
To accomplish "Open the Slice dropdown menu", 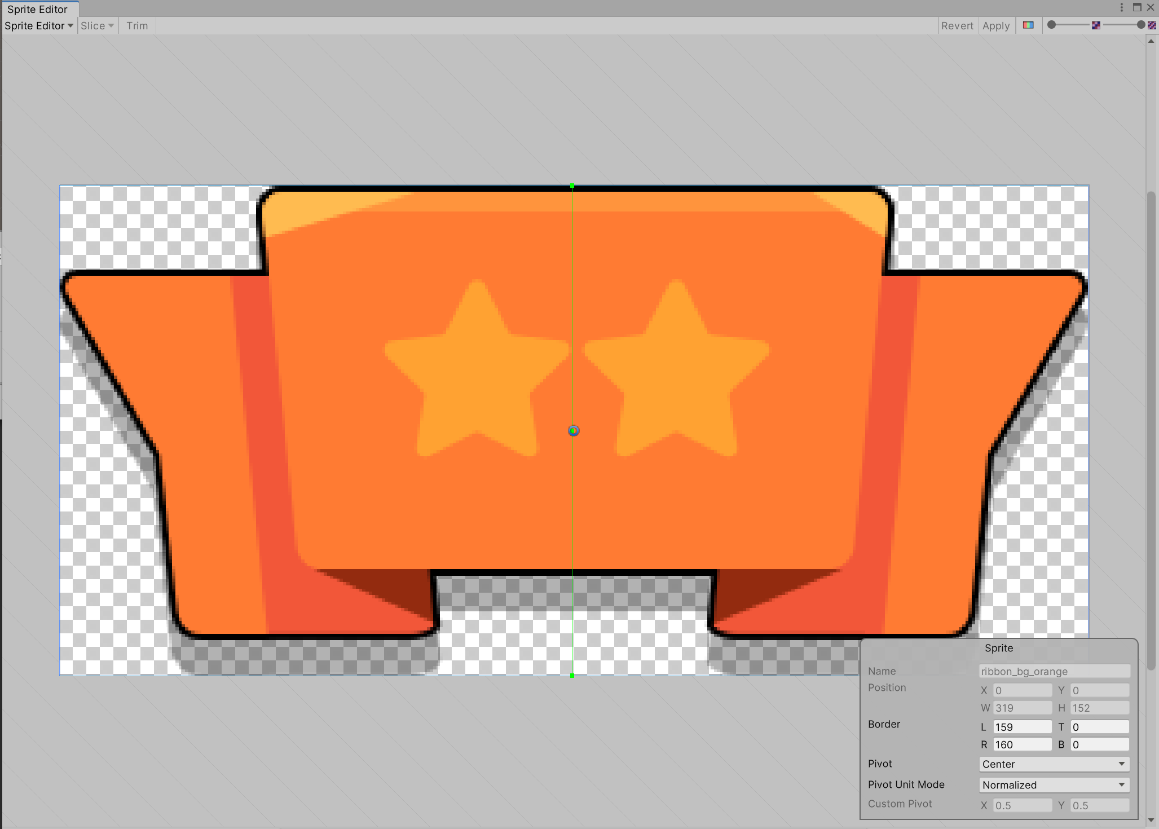I will [97, 26].
